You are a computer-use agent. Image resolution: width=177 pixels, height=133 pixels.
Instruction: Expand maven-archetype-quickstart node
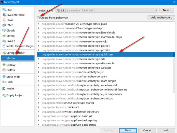point(38,55)
